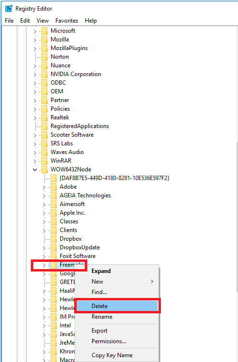Click the Intel key folder icon
Image resolution: width=238 pixels, height=362 pixels.
(53, 325)
